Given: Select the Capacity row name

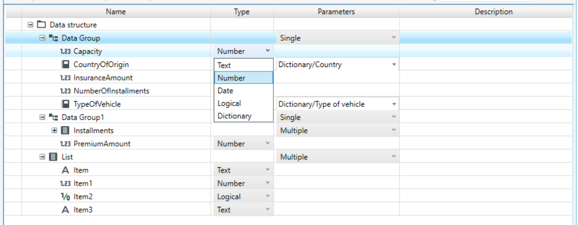Looking at the screenshot, I should (x=88, y=51).
